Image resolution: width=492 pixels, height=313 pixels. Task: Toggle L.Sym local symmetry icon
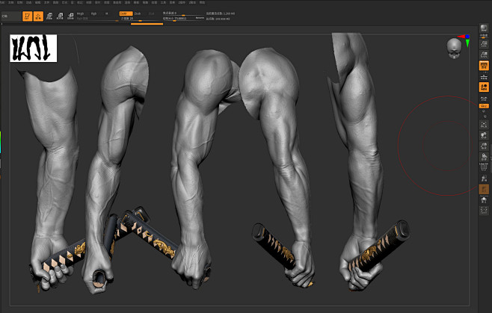(485, 99)
